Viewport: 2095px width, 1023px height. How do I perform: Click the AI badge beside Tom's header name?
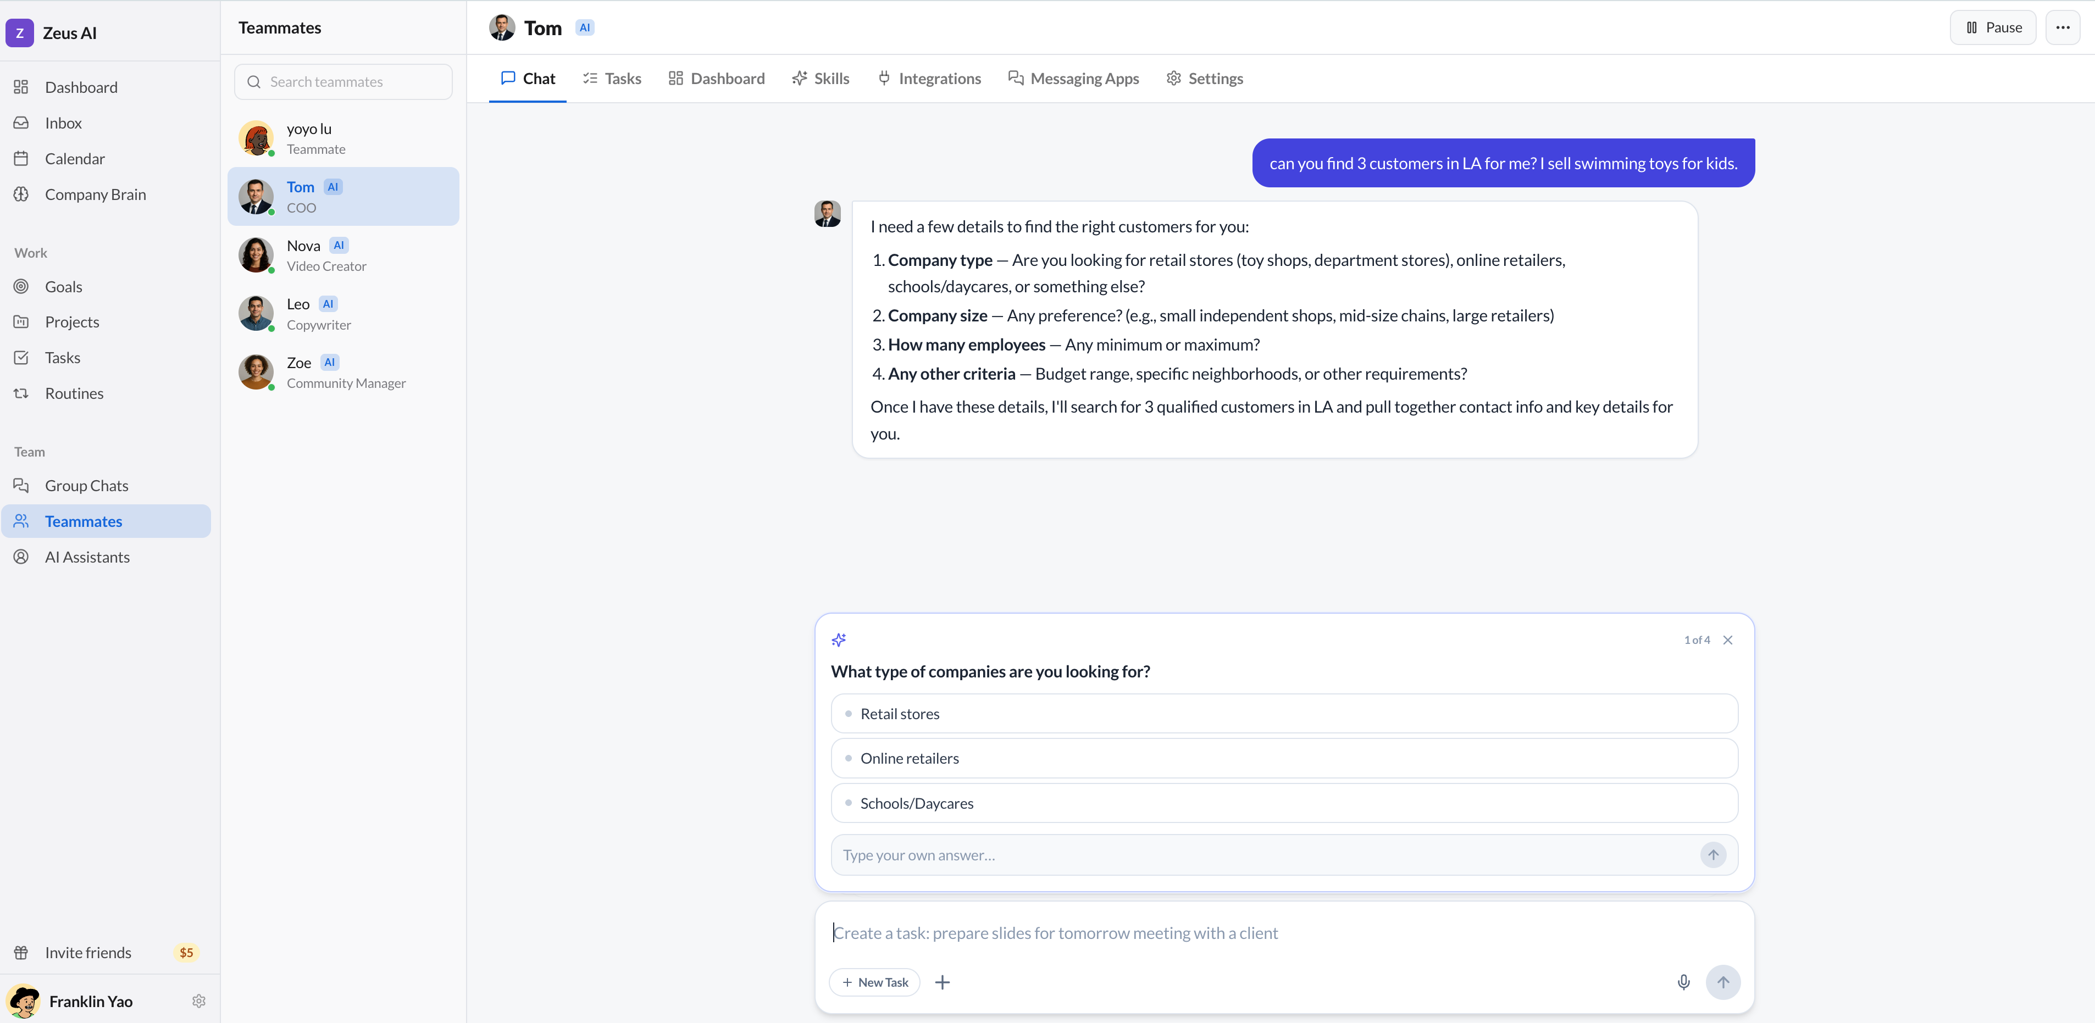(585, 27)
